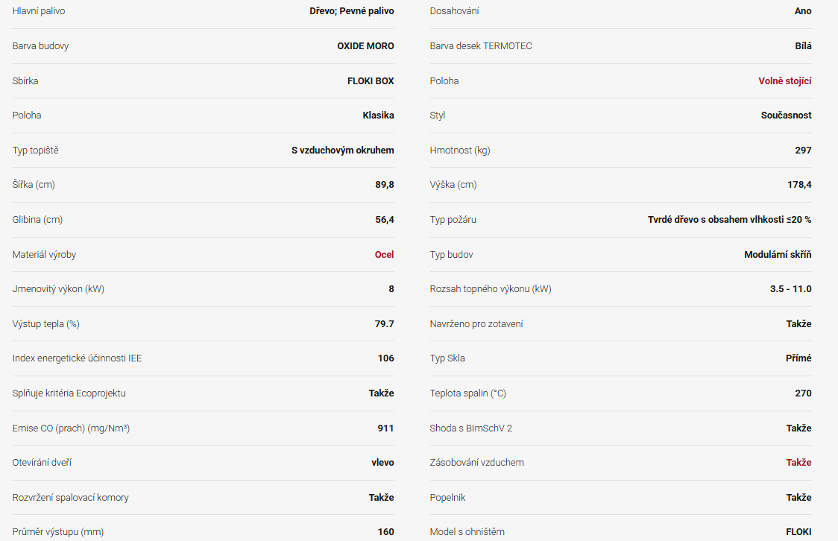This screenshot has width=838, height=541.
Task: Select the "FLOKI BOX" collection value
Action: tap(371, 80)
